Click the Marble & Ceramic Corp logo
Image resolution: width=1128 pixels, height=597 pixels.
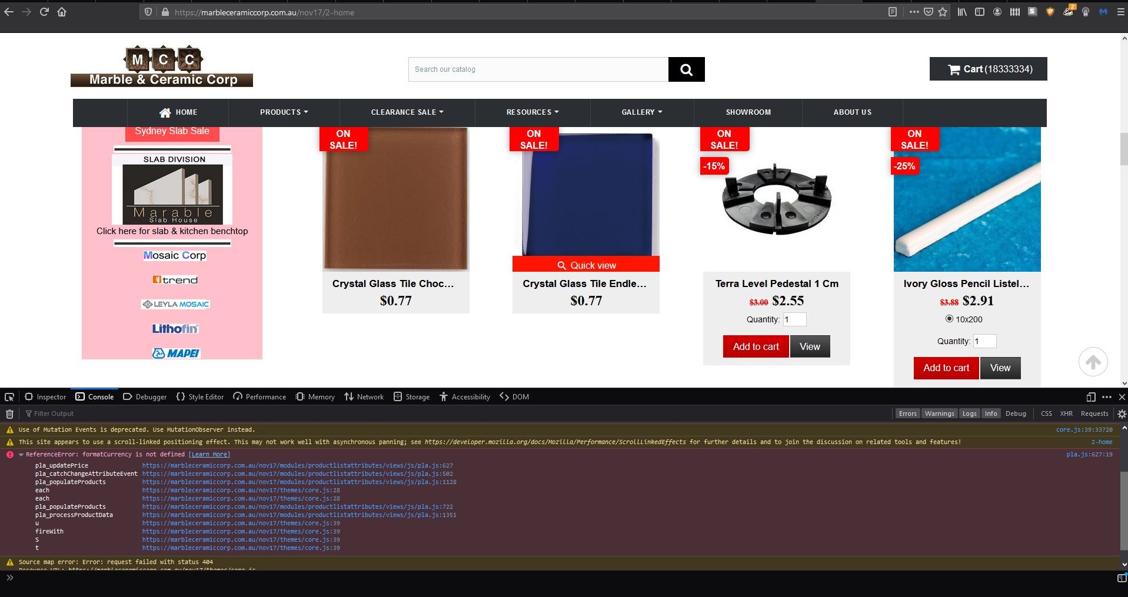[162, 66]
